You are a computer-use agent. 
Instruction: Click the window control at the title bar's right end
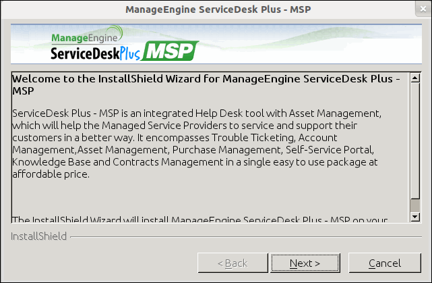(421, 9)
